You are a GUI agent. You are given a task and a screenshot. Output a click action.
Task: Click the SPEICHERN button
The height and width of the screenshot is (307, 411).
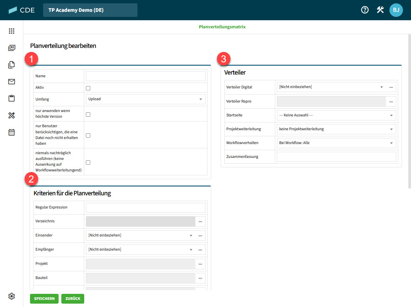pyautogui.click(x=44, y=299)
